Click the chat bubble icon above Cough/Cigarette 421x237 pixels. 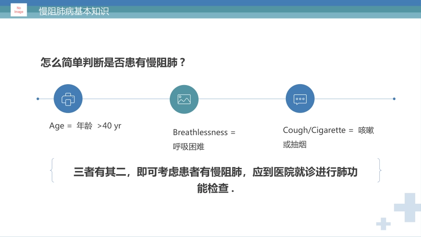pos(300,99)
